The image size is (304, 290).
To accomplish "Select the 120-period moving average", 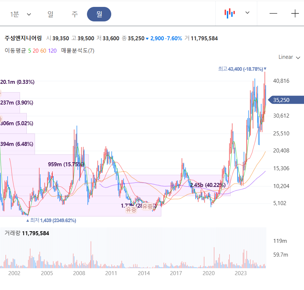I will 52,51.
